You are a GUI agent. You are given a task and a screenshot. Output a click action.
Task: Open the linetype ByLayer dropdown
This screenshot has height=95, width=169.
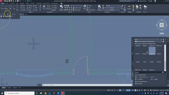[112, 10]
